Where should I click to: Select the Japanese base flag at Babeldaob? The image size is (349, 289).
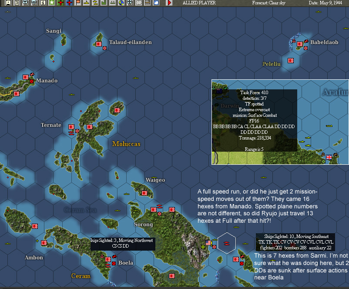click(300, 44)
